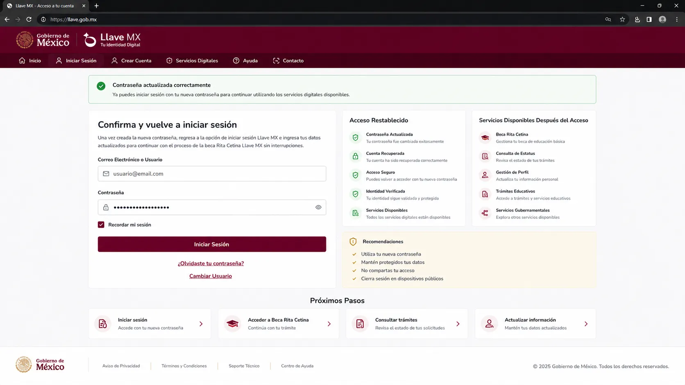685x385 pixels.
Task: Expand the Acceder a Beca Rita Cetina chevron
Action: click(329, 324)
